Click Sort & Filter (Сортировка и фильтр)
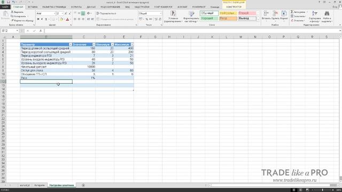This screenshot has width=342, height=192. [x=315, y=17]
